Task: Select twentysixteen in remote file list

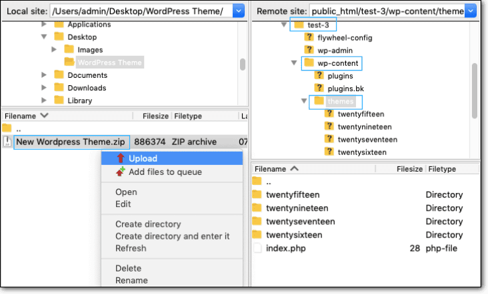Action: point(294,235)
